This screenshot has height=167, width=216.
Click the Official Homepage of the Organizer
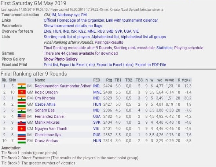74,20
